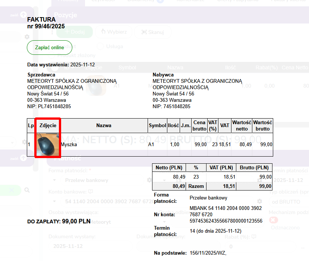This screenshot has width=309, height=261.
Task: Click the Myszka product photo on the invoice
Action: tap(48, 144)
